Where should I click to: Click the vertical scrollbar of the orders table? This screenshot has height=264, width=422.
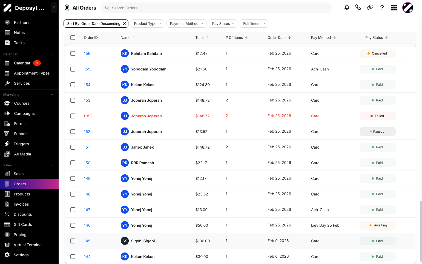(x=421, y=231)
